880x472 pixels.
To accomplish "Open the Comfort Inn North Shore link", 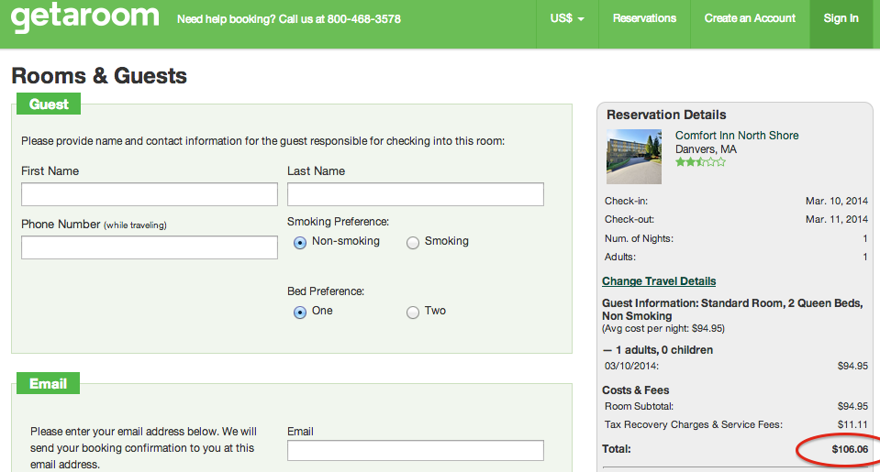I will click(x=736, y=135).
